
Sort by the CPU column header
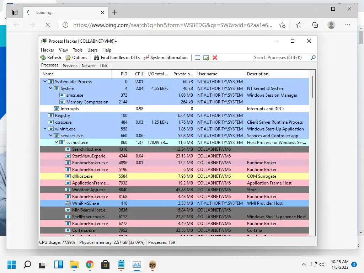(x=137, y=74)
